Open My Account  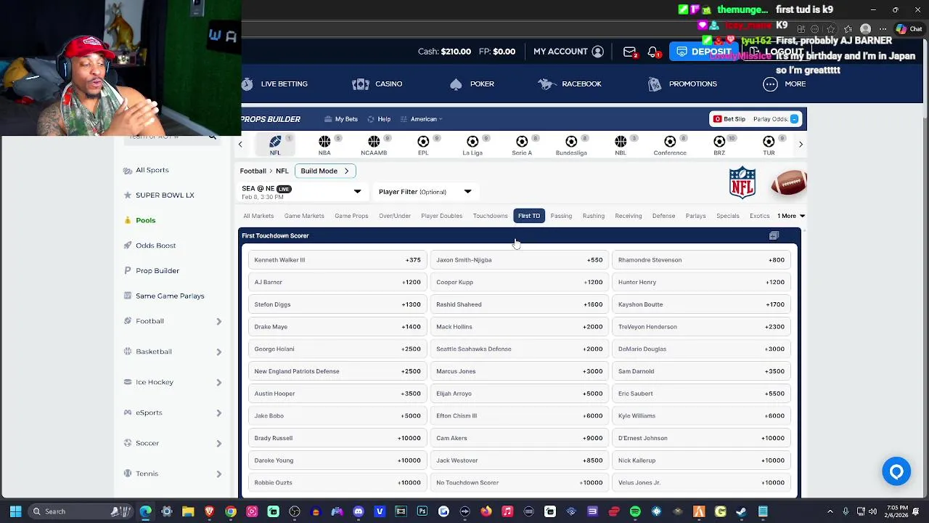[x=568, y=52]
